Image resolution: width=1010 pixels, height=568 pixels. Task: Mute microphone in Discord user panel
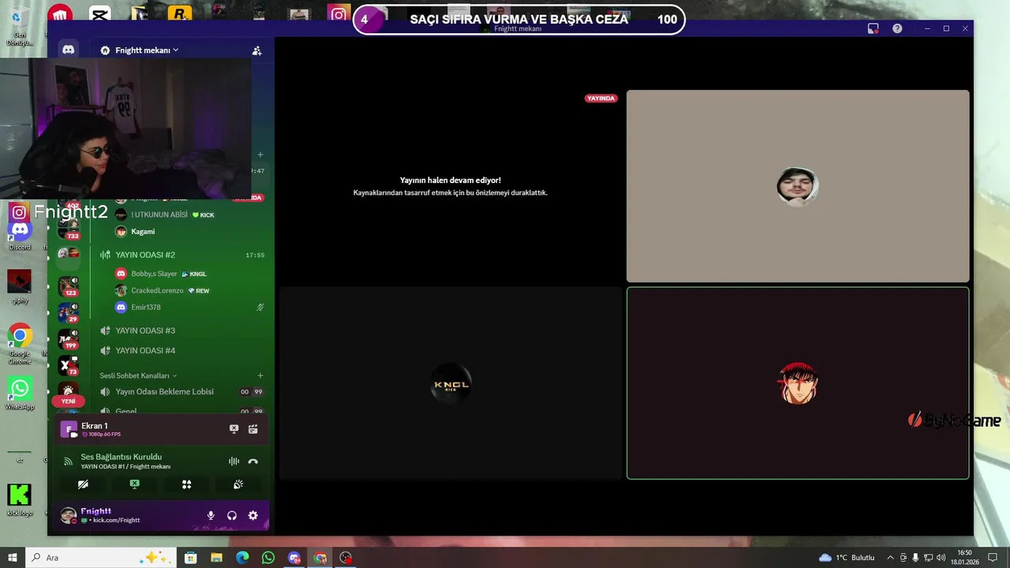pos(211,515)
